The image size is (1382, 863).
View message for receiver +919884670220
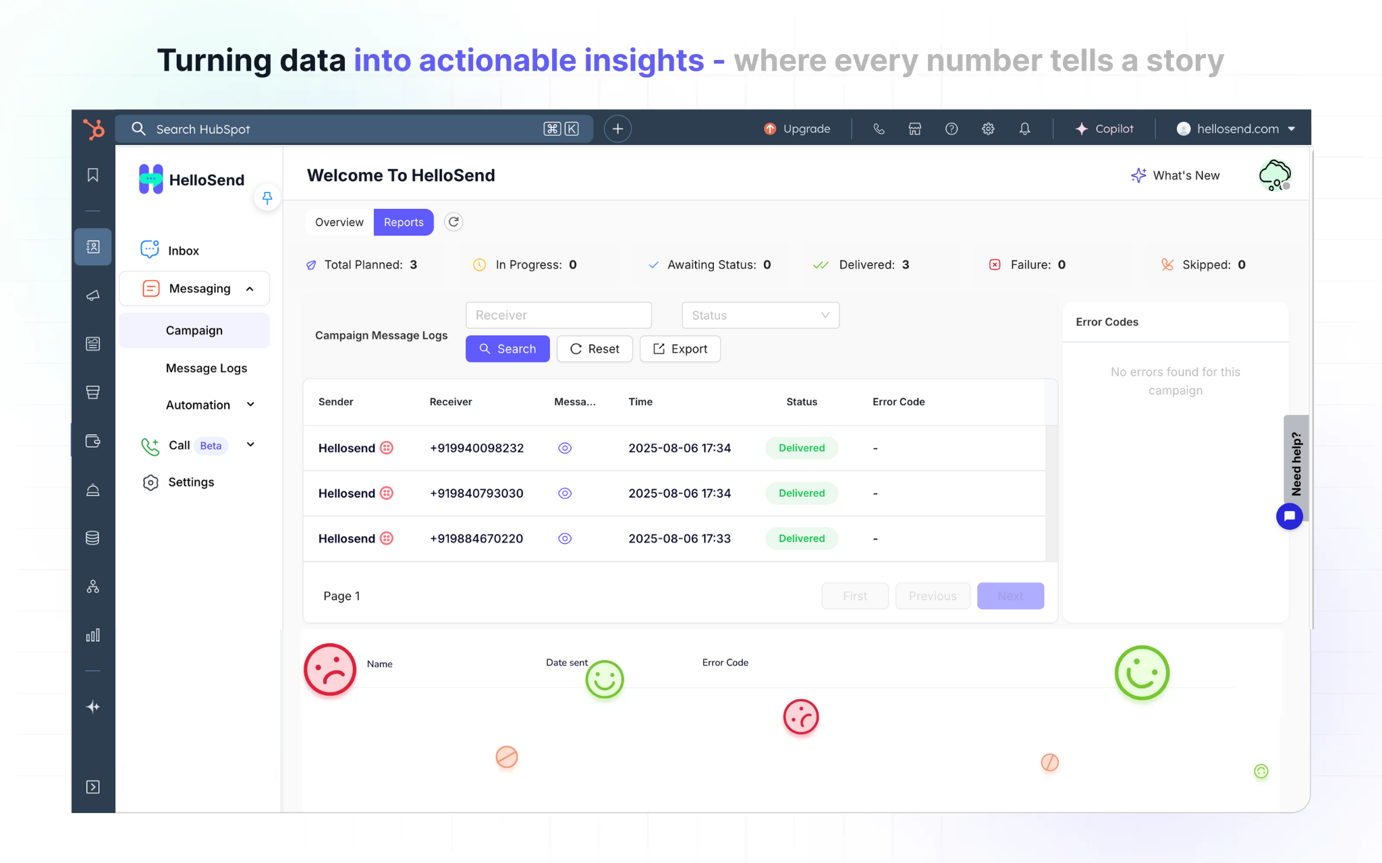[565, 539]
